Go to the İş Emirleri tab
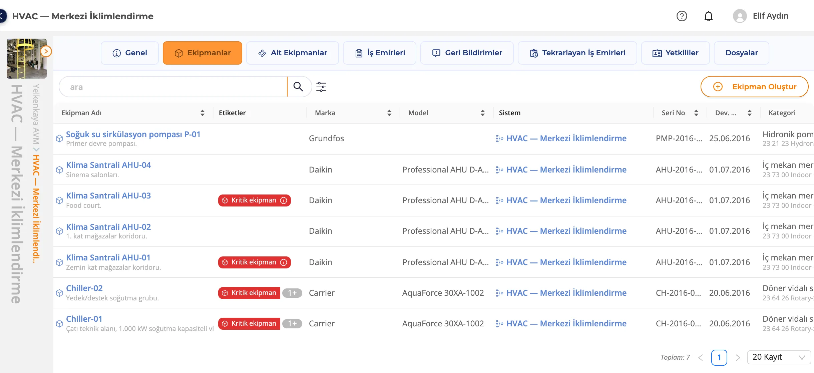Image resolution: width=814 pixels, height=373 pixels. click(x=380, y=53)
